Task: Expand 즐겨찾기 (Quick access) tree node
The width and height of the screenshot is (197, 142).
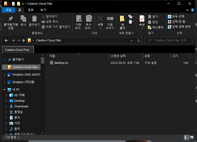Action: point(4,60)
